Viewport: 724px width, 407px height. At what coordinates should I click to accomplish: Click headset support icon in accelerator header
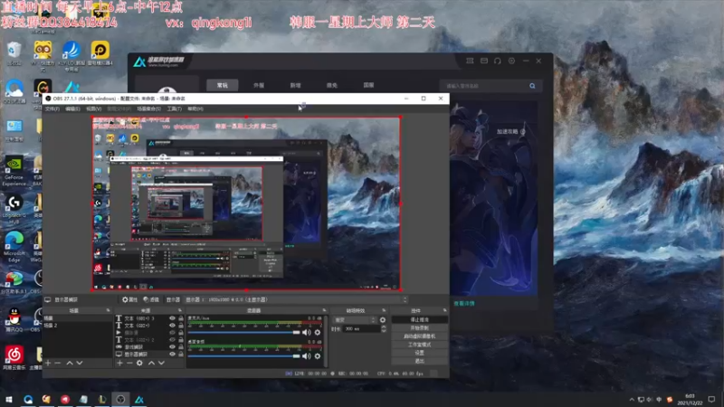click(x=497, y=61)
